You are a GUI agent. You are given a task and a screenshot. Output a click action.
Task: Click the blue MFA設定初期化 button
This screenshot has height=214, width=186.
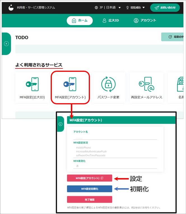click(x=89, y=189)
